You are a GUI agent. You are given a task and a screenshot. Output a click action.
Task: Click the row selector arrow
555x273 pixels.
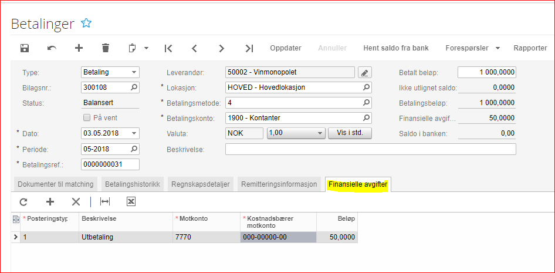click(x=16, y=237)
